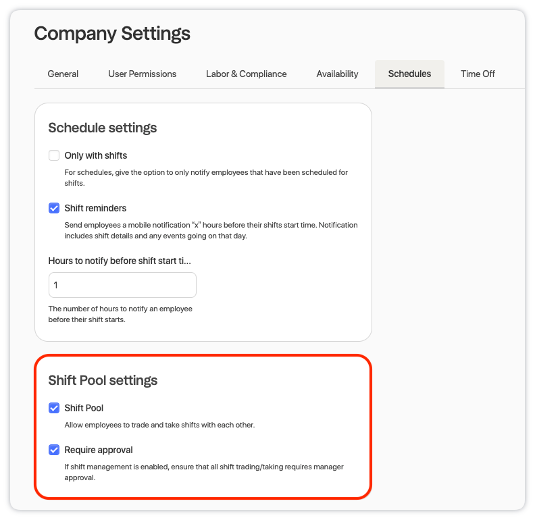Go to the Labor & Compliance tab

pyautogui.click(x=246, y=74)
